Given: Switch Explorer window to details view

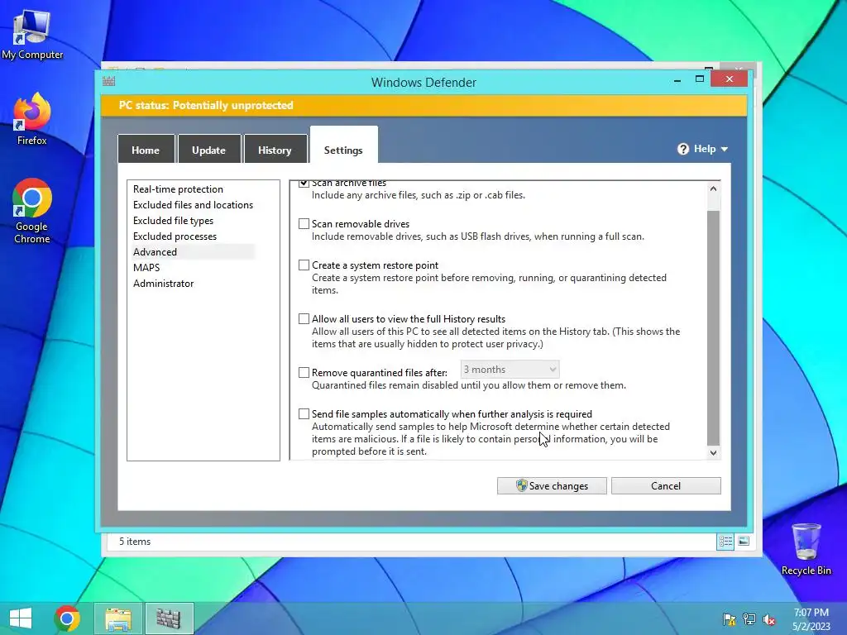Looking at the screenshot, I should pyautogui.click(x=725, y=541).
